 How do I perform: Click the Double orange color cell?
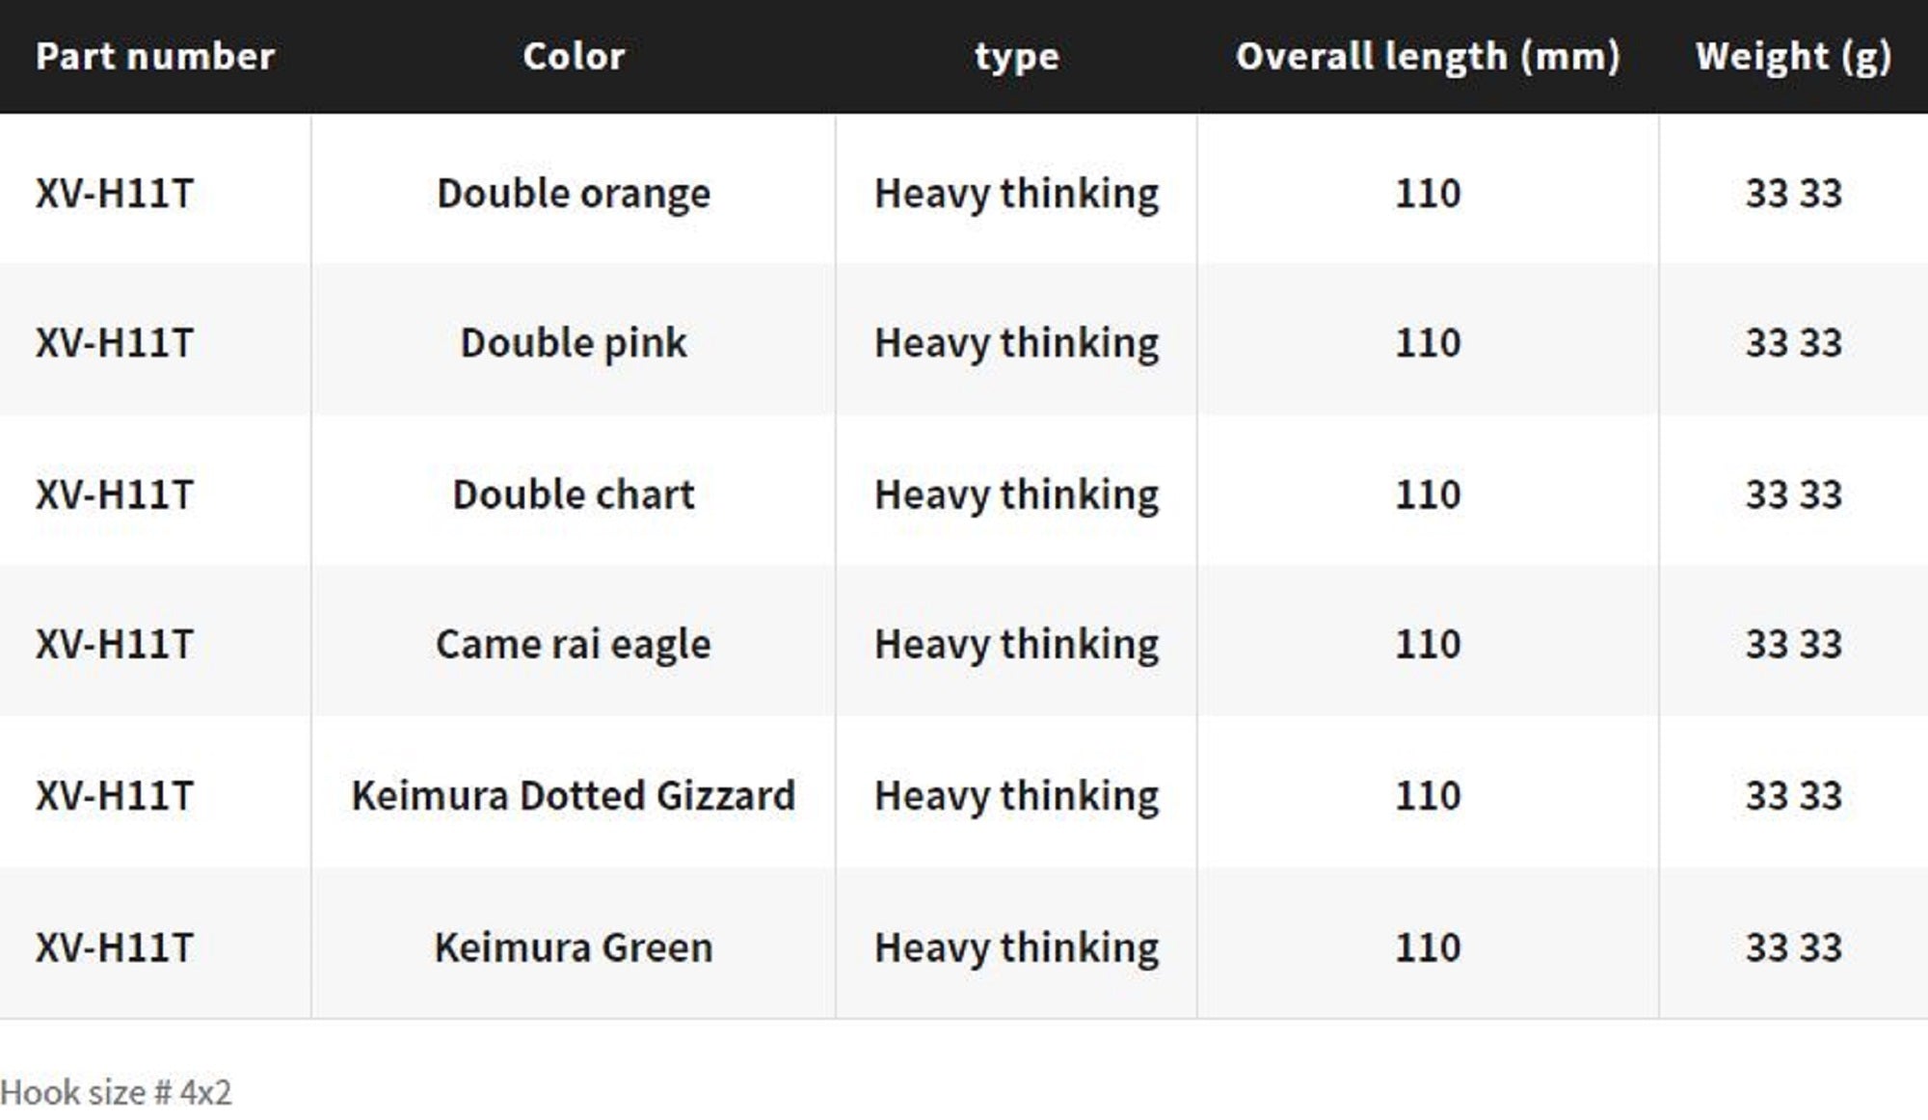[x=574, y=193]
